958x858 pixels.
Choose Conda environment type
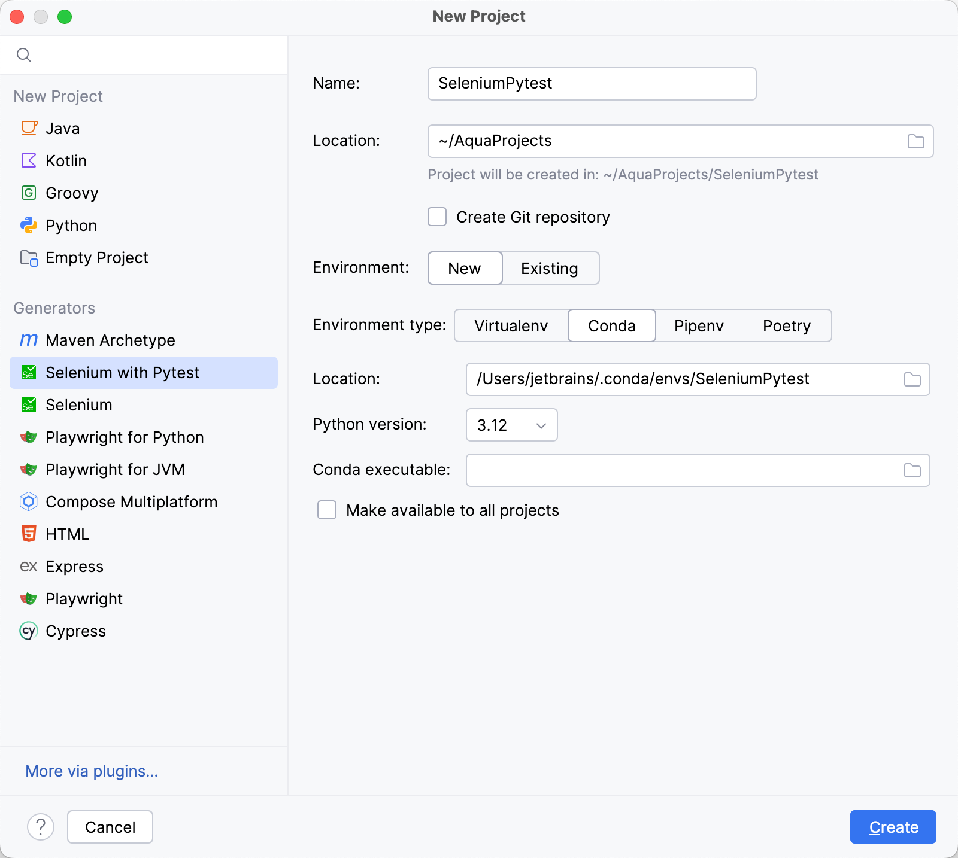pos(612,325)
